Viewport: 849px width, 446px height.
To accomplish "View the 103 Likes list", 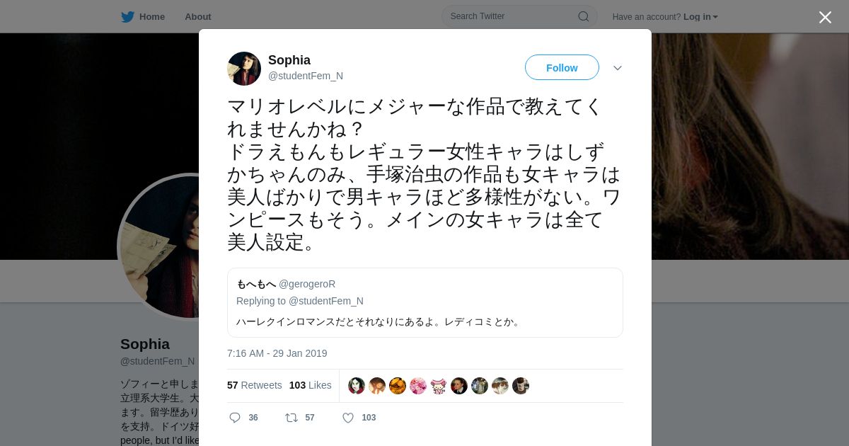I will 310,385.
